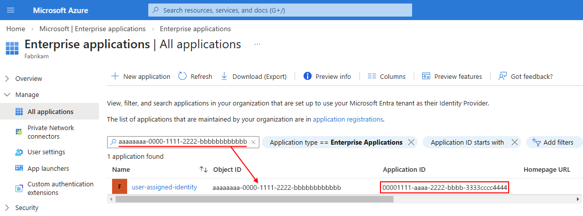Screen dimensions: 583x216
Task: Click the magnifier icon in filter box
Action: 114,142
